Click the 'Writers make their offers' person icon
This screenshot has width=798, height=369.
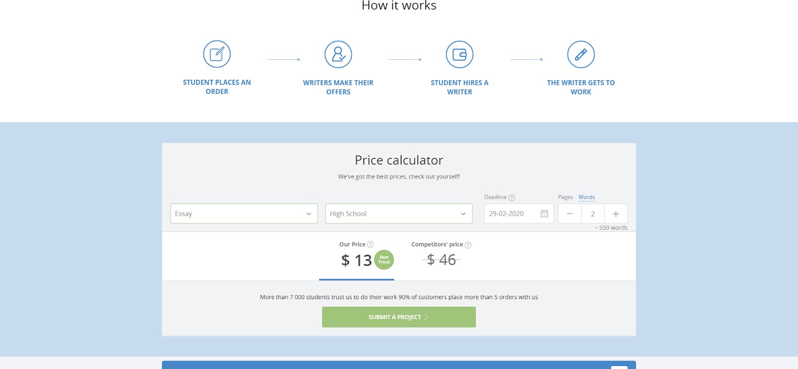point(338,54)
